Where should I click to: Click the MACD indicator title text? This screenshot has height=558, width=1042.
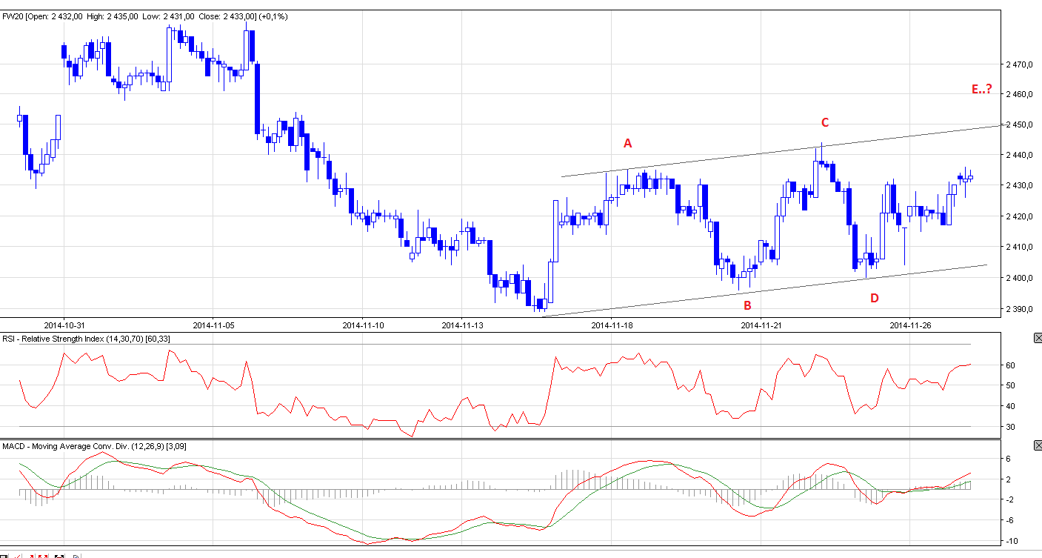tap(87, 446)
